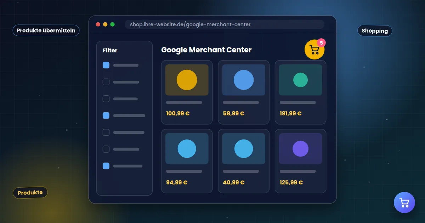Screen dimensions: 425x223
Task: Toggle the fourth filter checkbox, which is checked
Action: (x=106, y=115)
